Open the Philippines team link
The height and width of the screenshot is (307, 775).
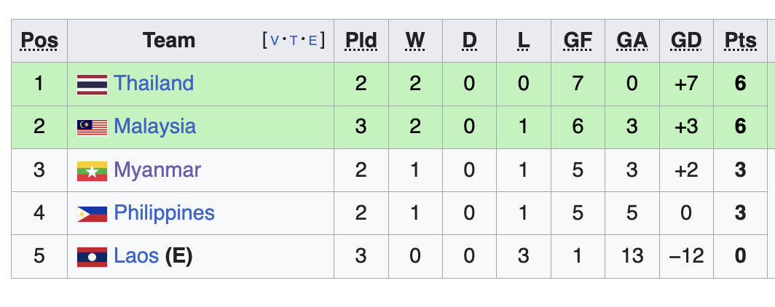pyautogui.click(x=164, y=213)
